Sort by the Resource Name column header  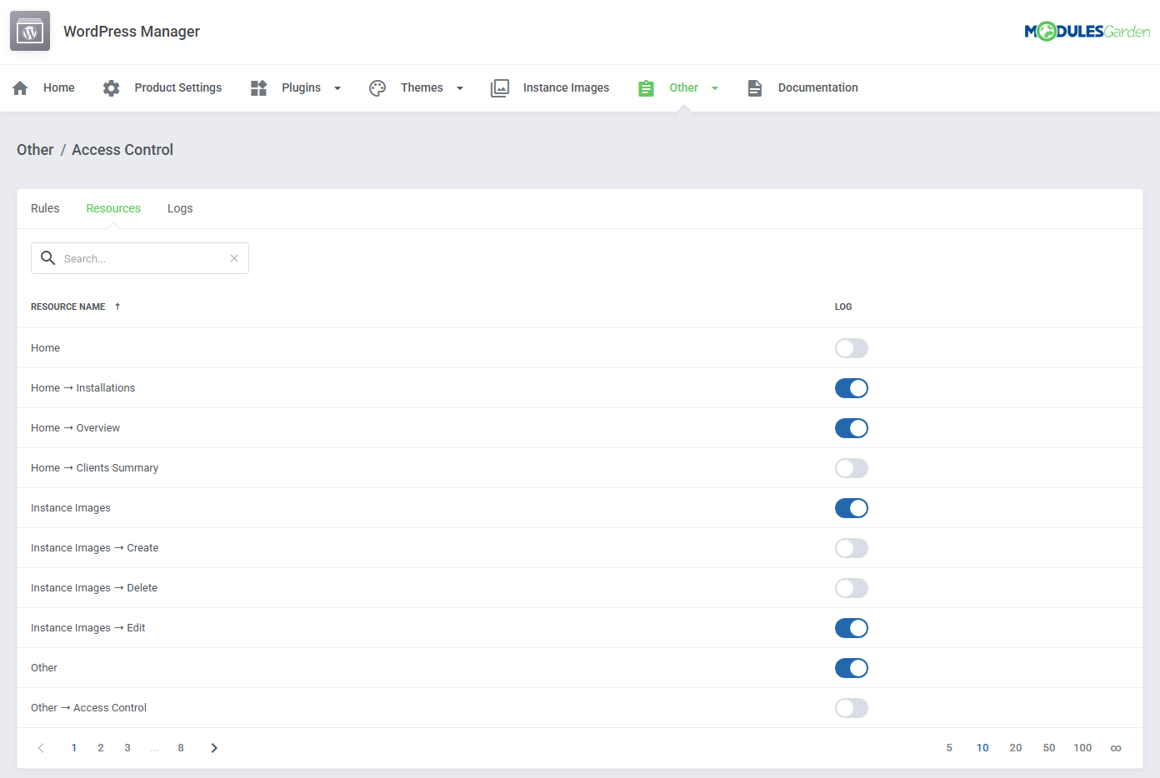(67, 307)
